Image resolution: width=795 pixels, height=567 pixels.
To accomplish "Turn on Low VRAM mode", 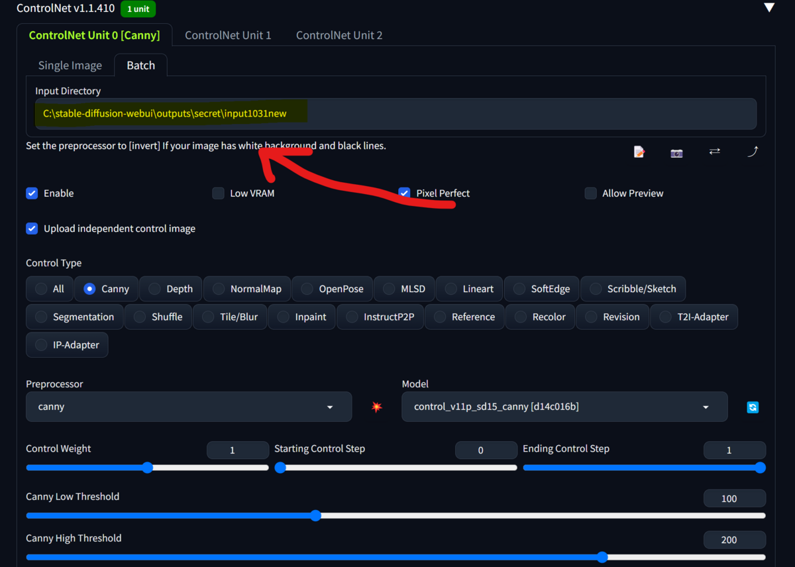I will point(218,193).
